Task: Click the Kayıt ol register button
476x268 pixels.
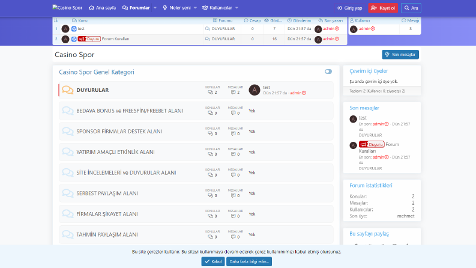Action: [x=383, y=8]
